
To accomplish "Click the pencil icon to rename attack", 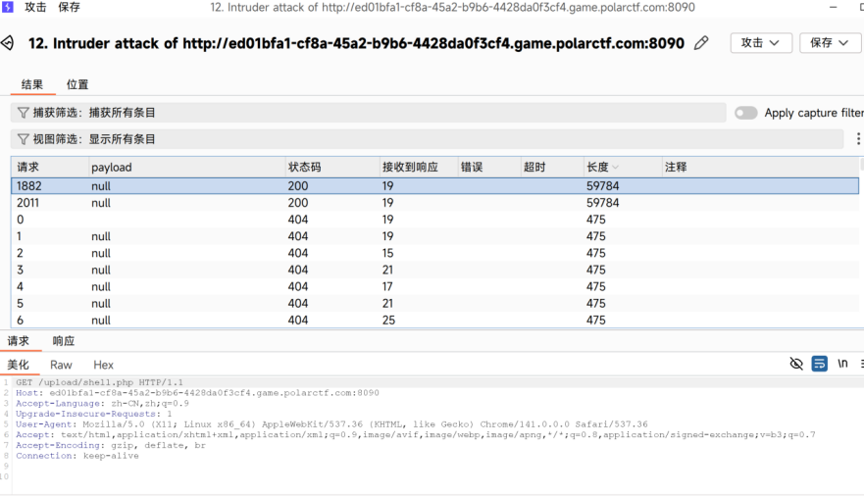I will point(701,43).
